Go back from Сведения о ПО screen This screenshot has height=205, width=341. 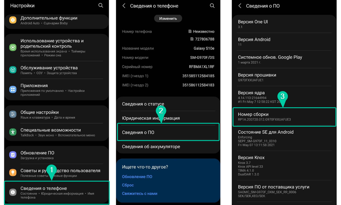(x=240, y=6)
